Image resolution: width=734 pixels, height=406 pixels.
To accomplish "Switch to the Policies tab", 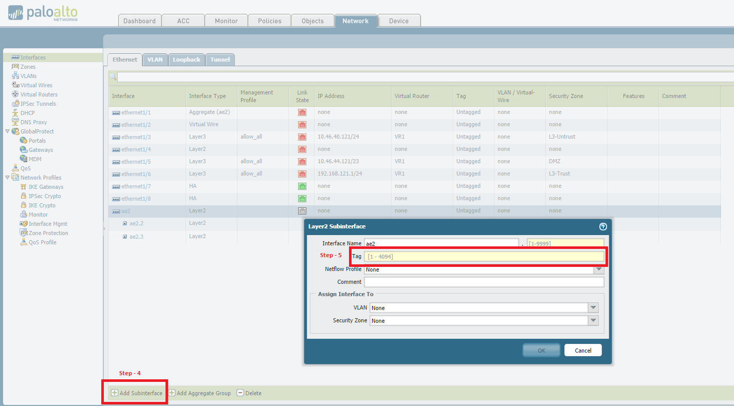I will tap(269, 21).
